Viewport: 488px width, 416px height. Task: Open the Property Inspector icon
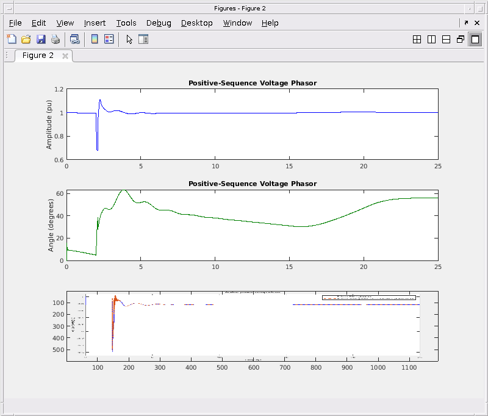(x=143, y=39)
